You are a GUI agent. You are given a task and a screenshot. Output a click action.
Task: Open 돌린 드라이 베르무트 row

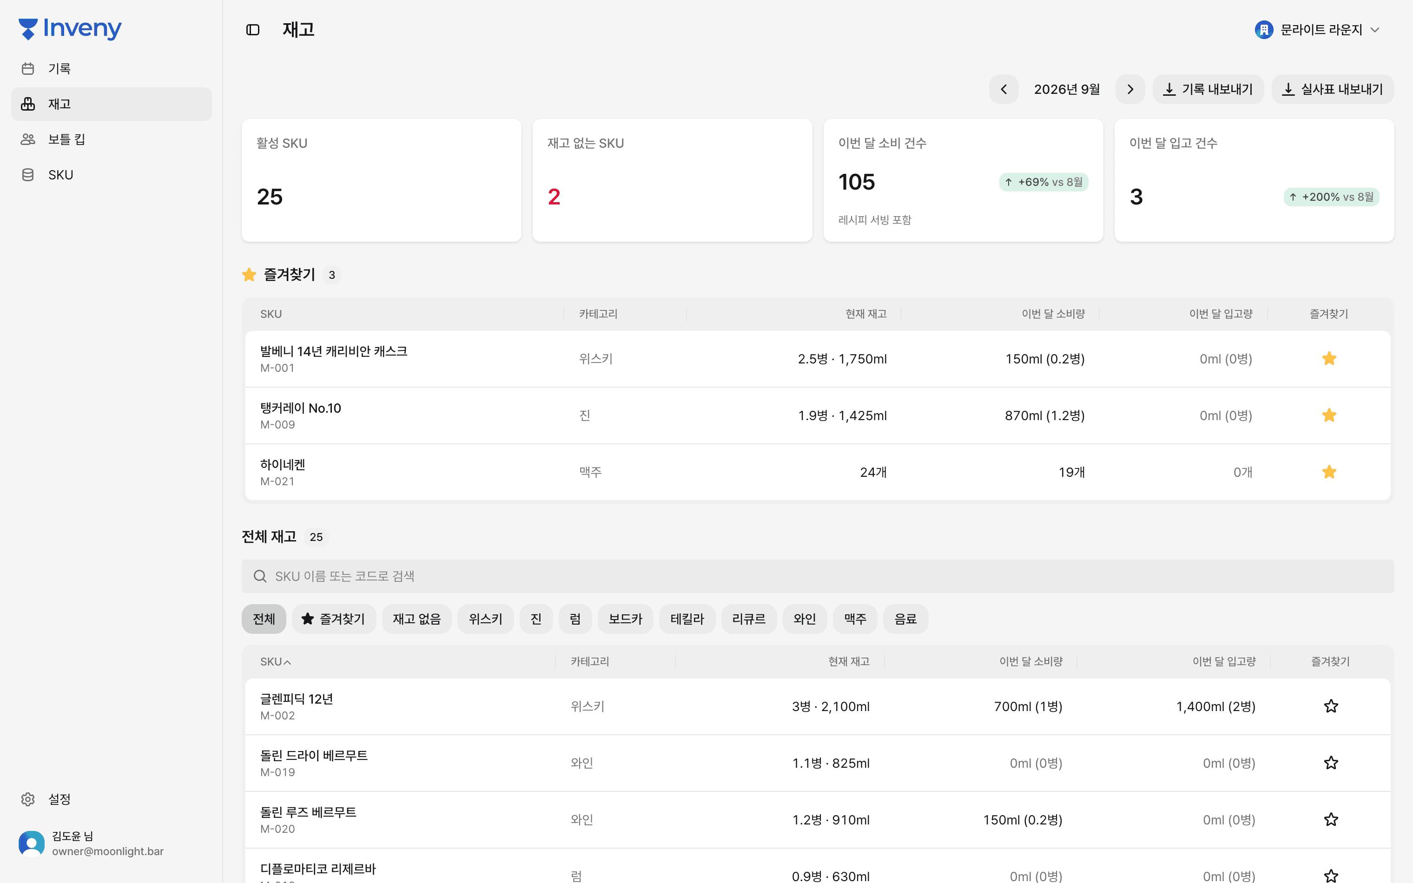[x=818, y=763]
